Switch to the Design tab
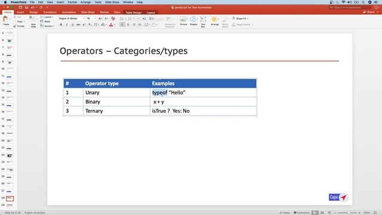This screenshot has height=215, width=382. point(33,12)
